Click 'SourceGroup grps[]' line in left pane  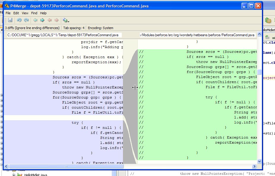pos(88,92)
